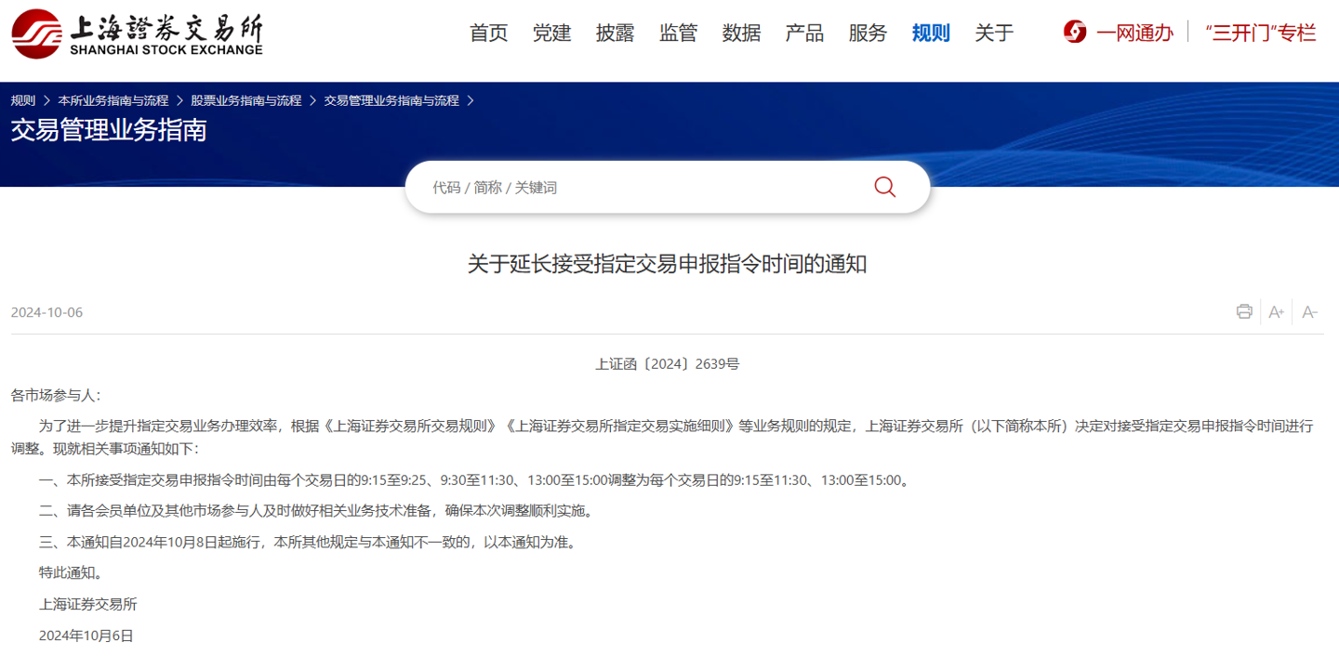Click A+ to increase font size
1339x656 pixels.
[x=1276, y=311]
